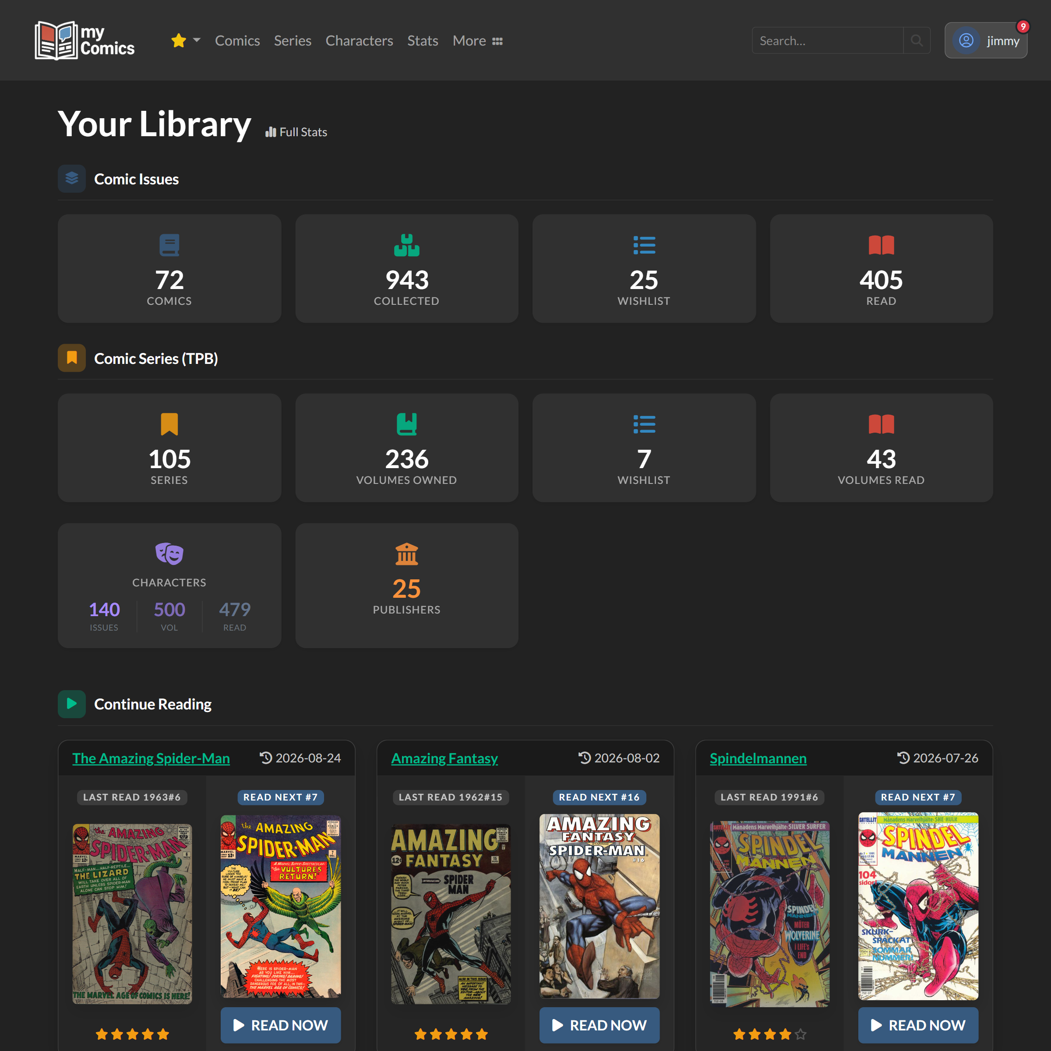Open the Series menu

[x=293, y=41]
